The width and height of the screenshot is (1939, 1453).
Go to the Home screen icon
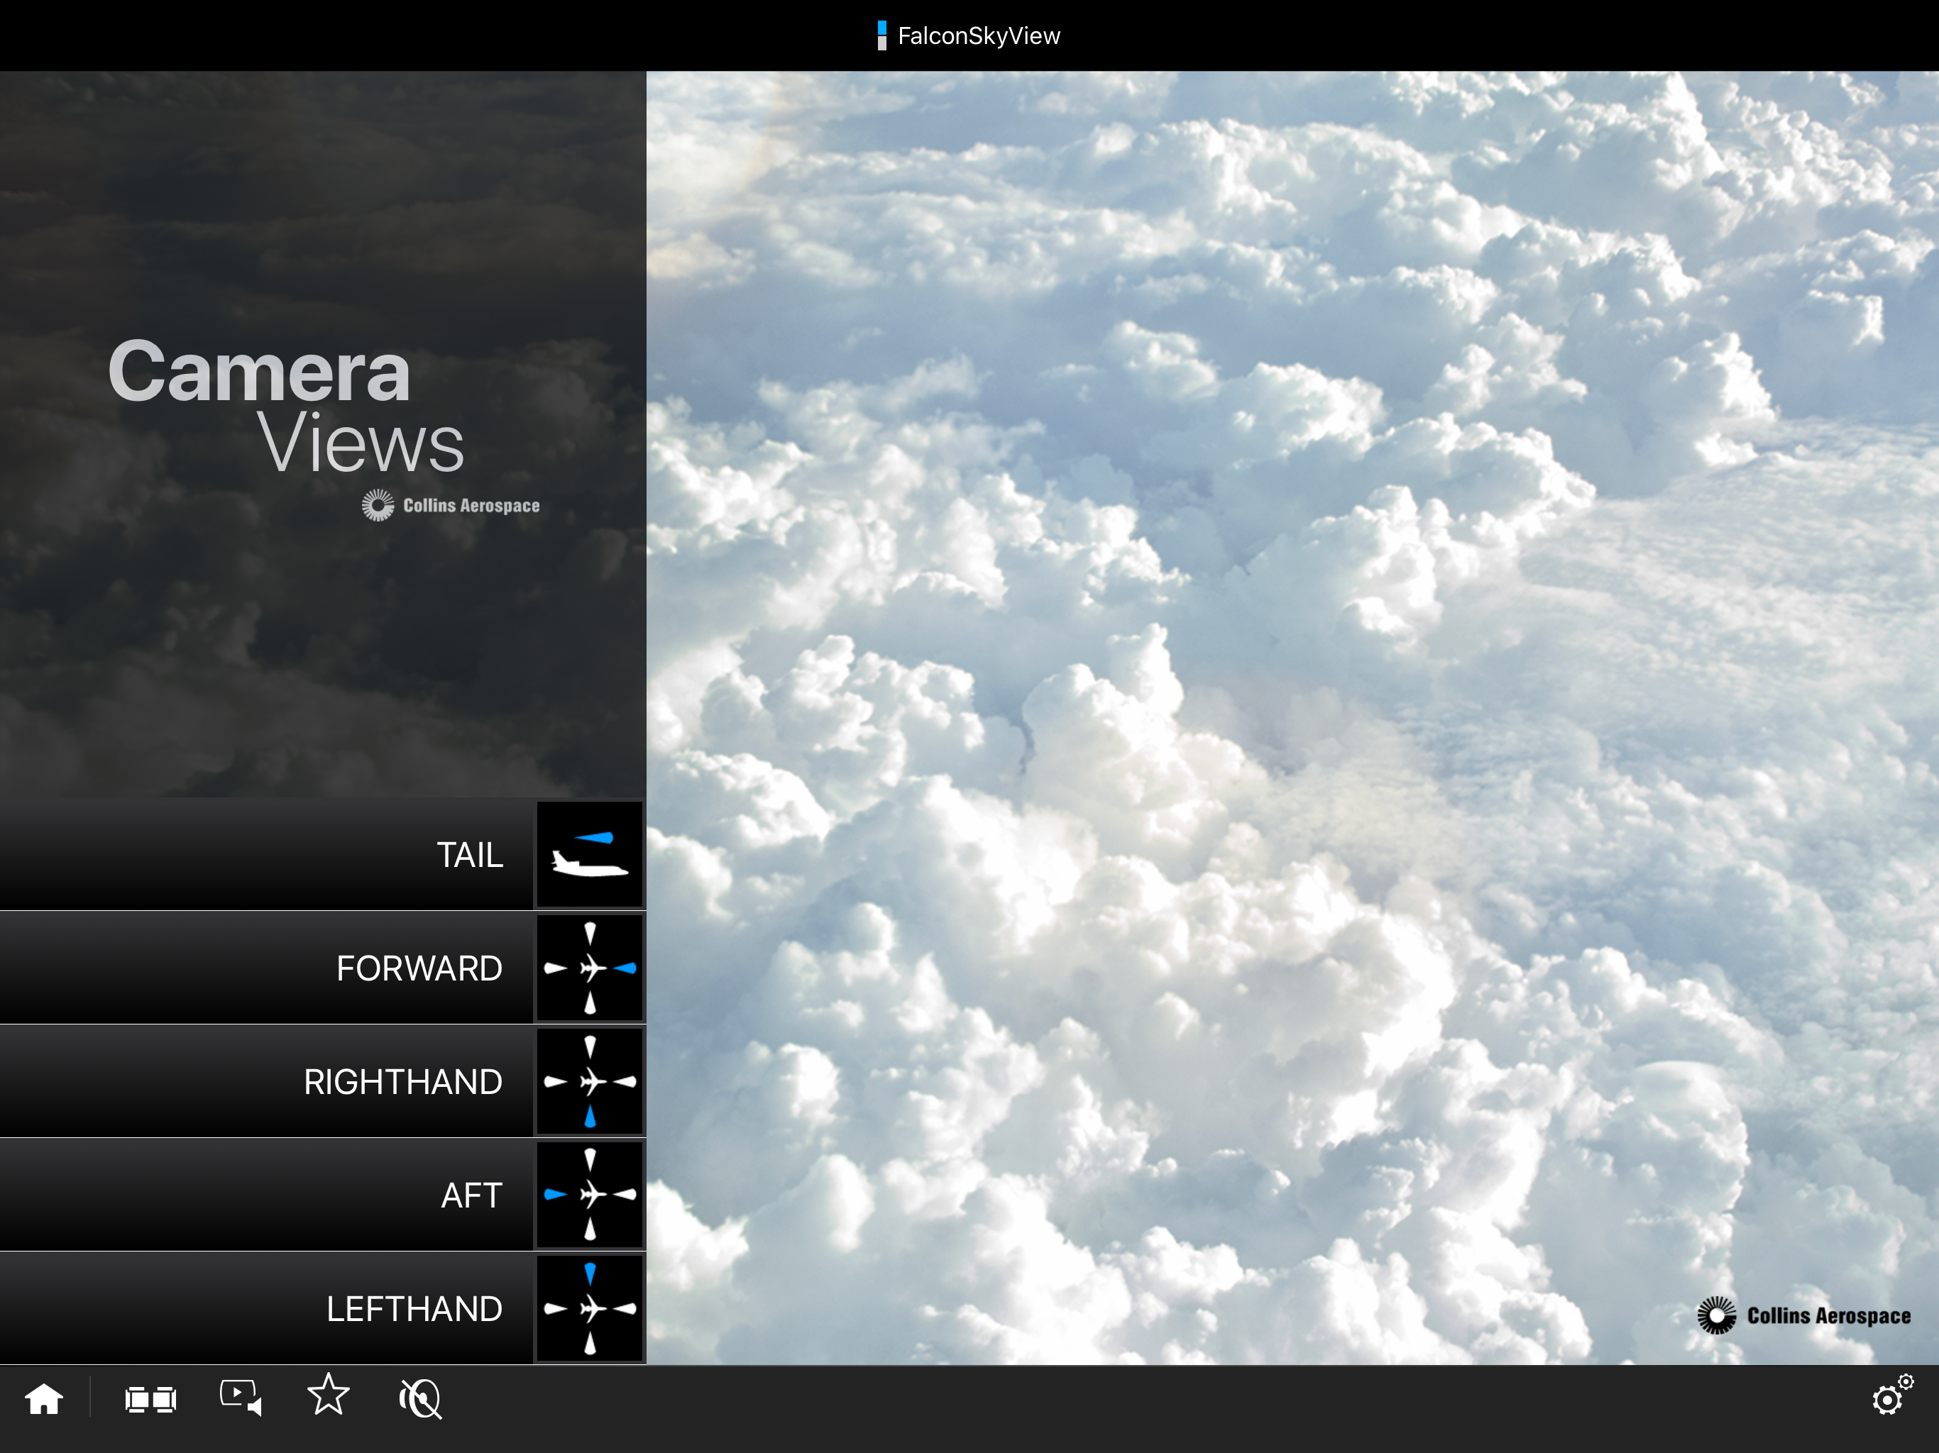(44, 1398)
